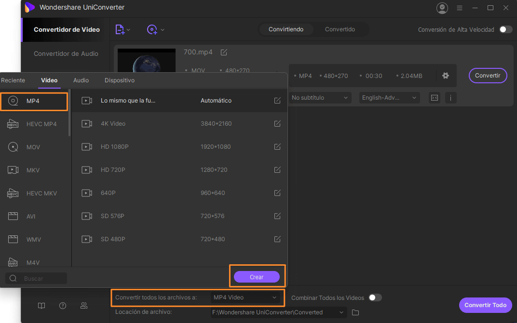The image size is (517, 323).
Task: Click the help question mark icon
Action: (63, 305)
